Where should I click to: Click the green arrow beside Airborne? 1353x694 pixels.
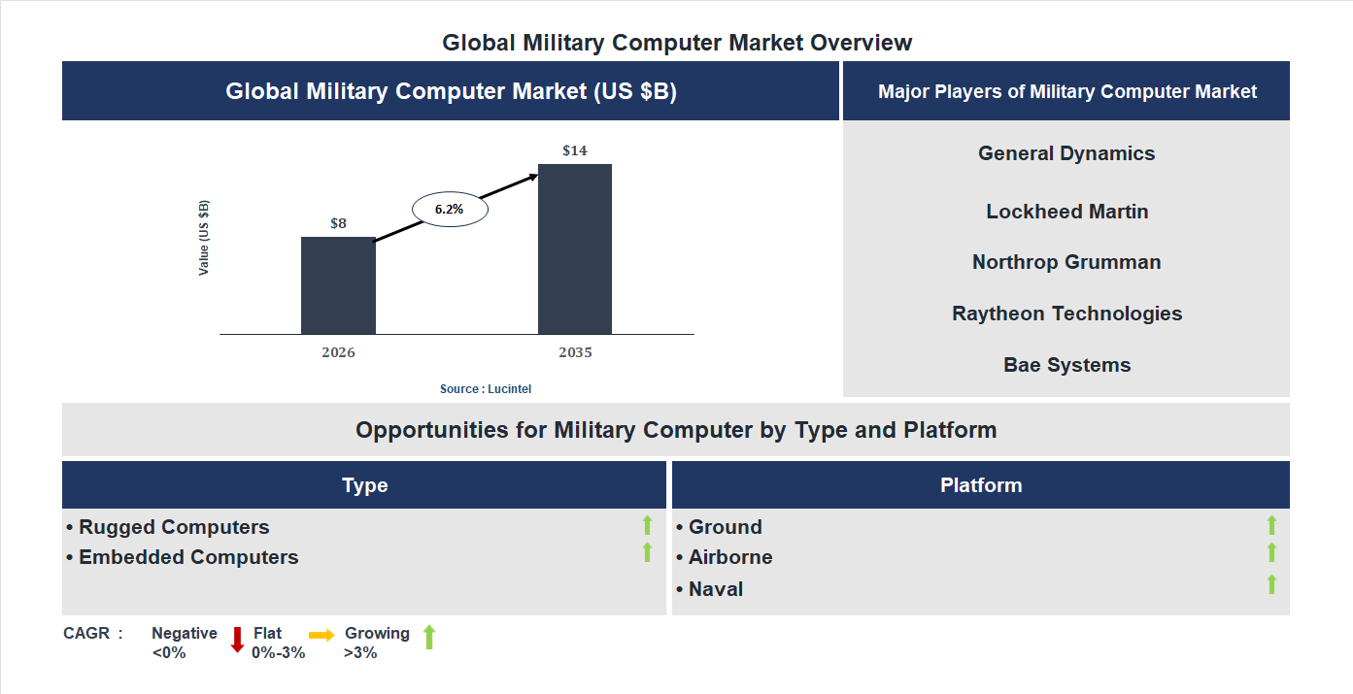tap(1271, 552)
